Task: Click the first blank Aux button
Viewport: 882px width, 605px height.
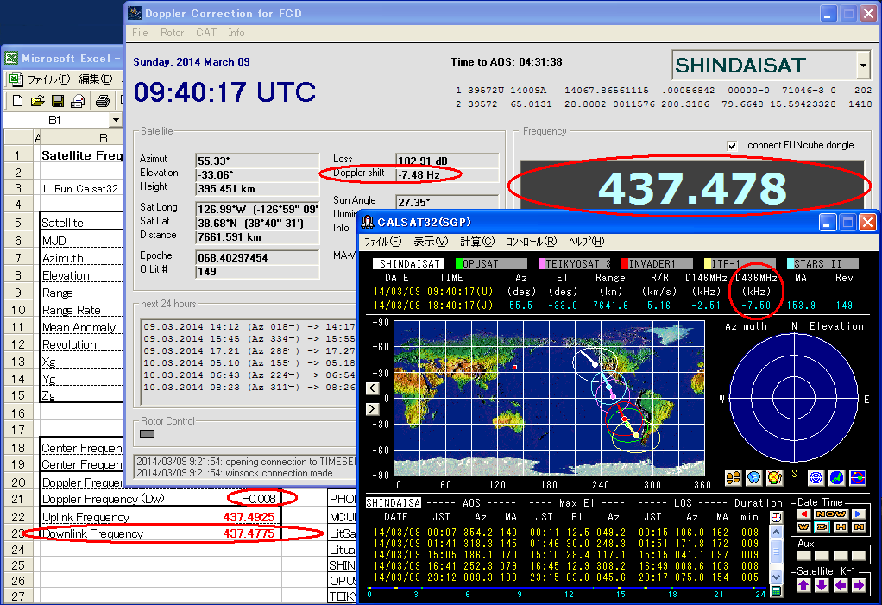Action: click(x=803, y=556)
